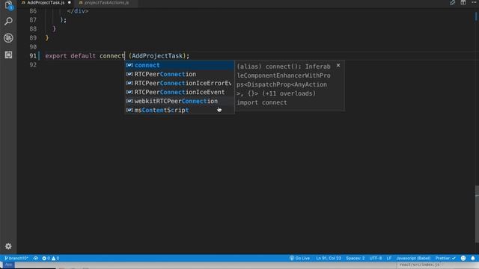Open problems via errors count in status bar
The height and width of the screenshot is (269, 479).
pos(46,258)
